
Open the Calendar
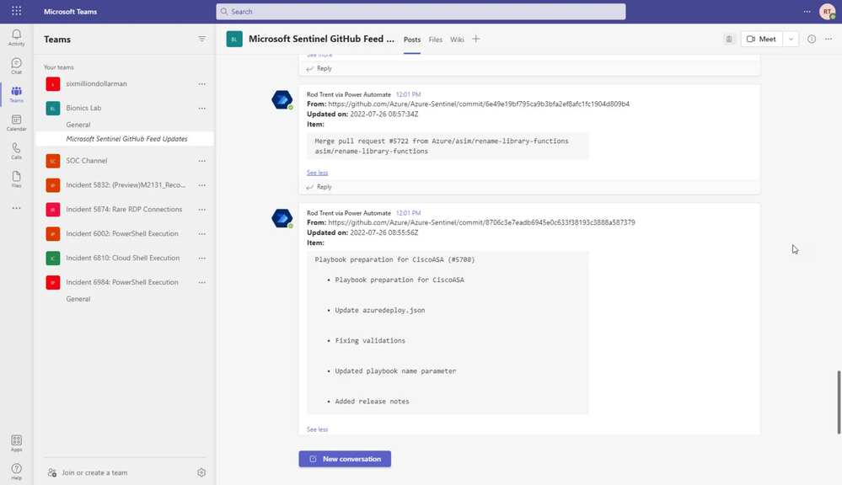[17, 123]
